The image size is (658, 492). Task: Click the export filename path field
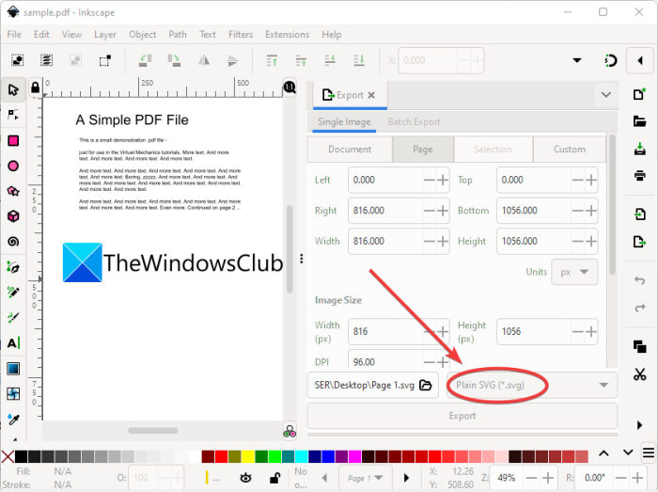[x=365, y=385]
